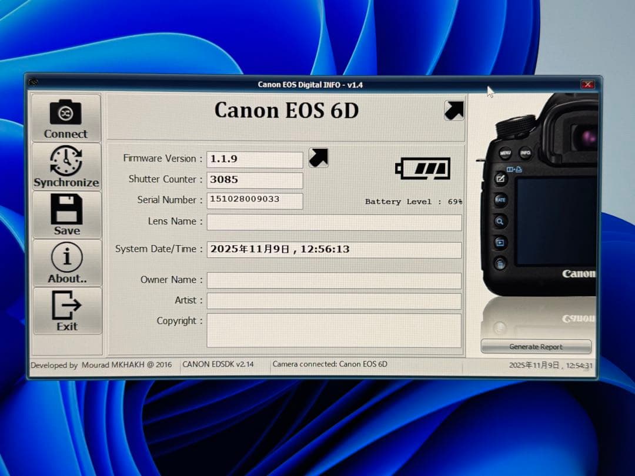Click the System Date/Time field
This screenshot has height=476, width=635.
[x=334, y=249]
